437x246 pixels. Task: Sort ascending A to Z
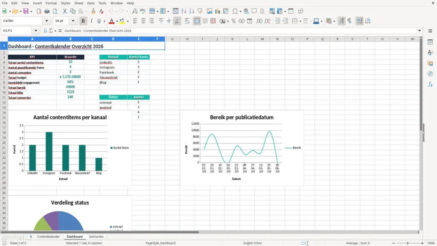(184, 11)
